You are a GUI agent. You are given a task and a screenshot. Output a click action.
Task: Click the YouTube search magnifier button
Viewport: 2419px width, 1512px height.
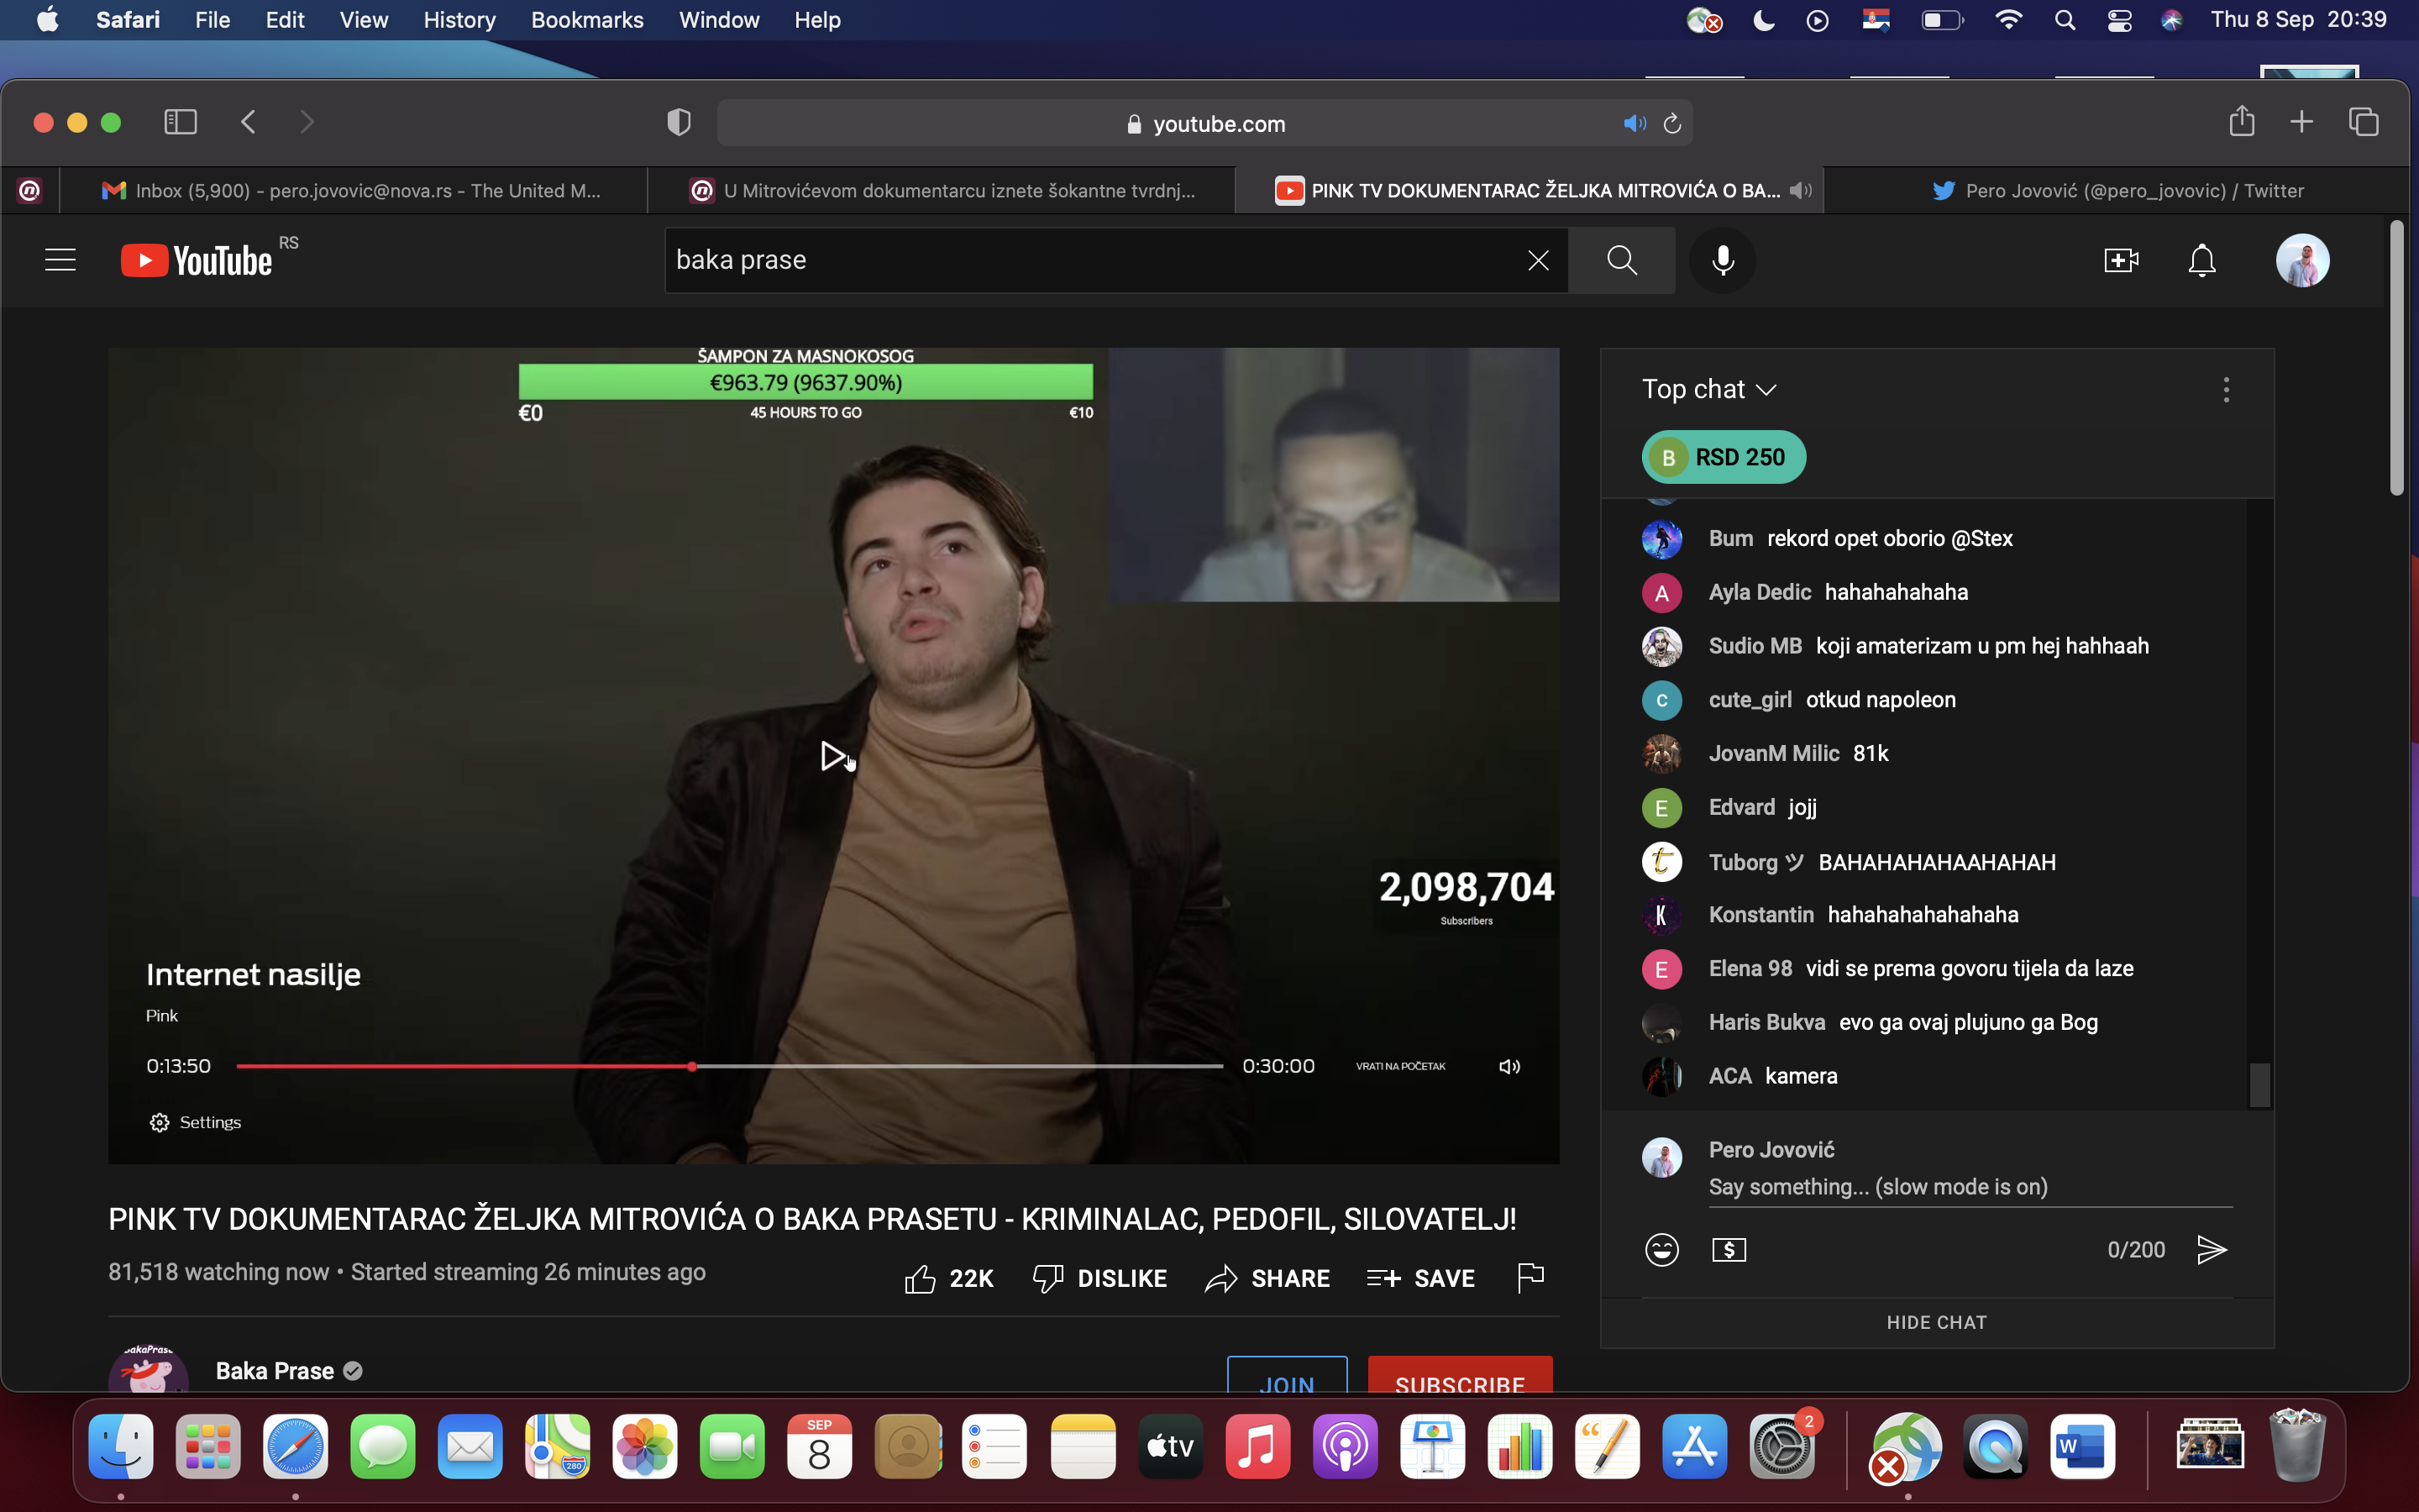click(x=1621, y=260)
